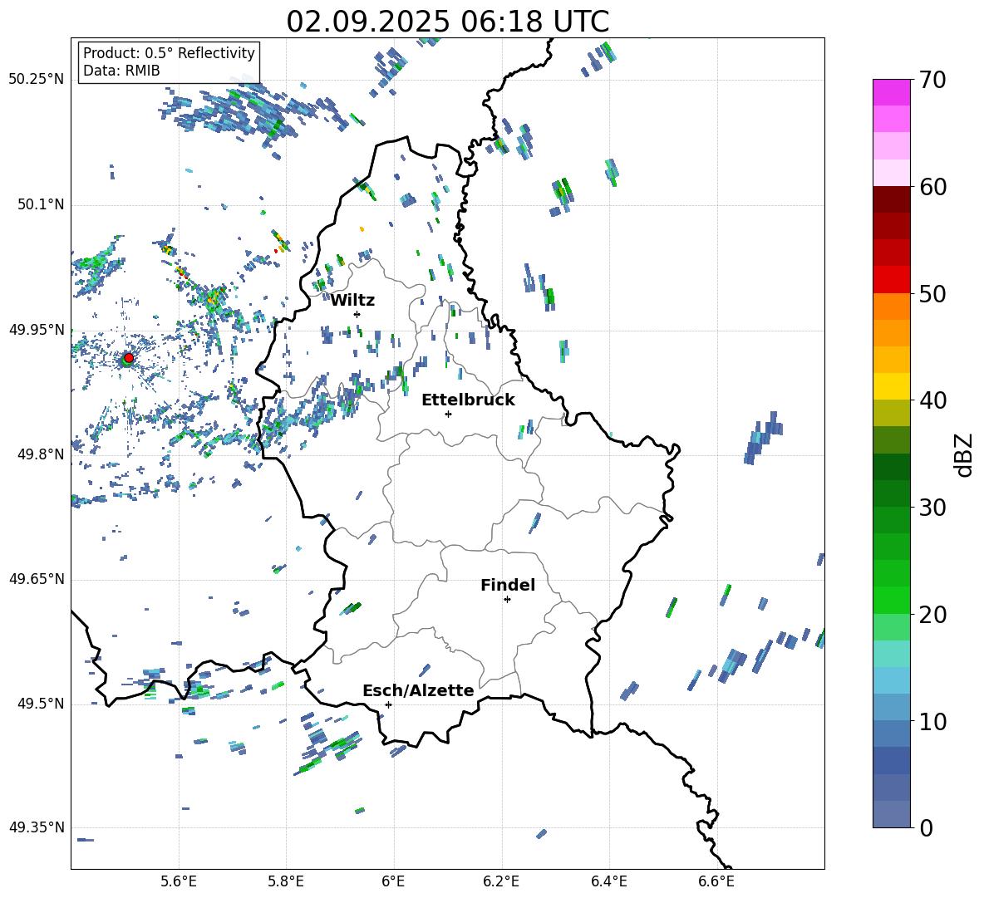Click the bright red swatch just above 50

[x=891, y=280]
